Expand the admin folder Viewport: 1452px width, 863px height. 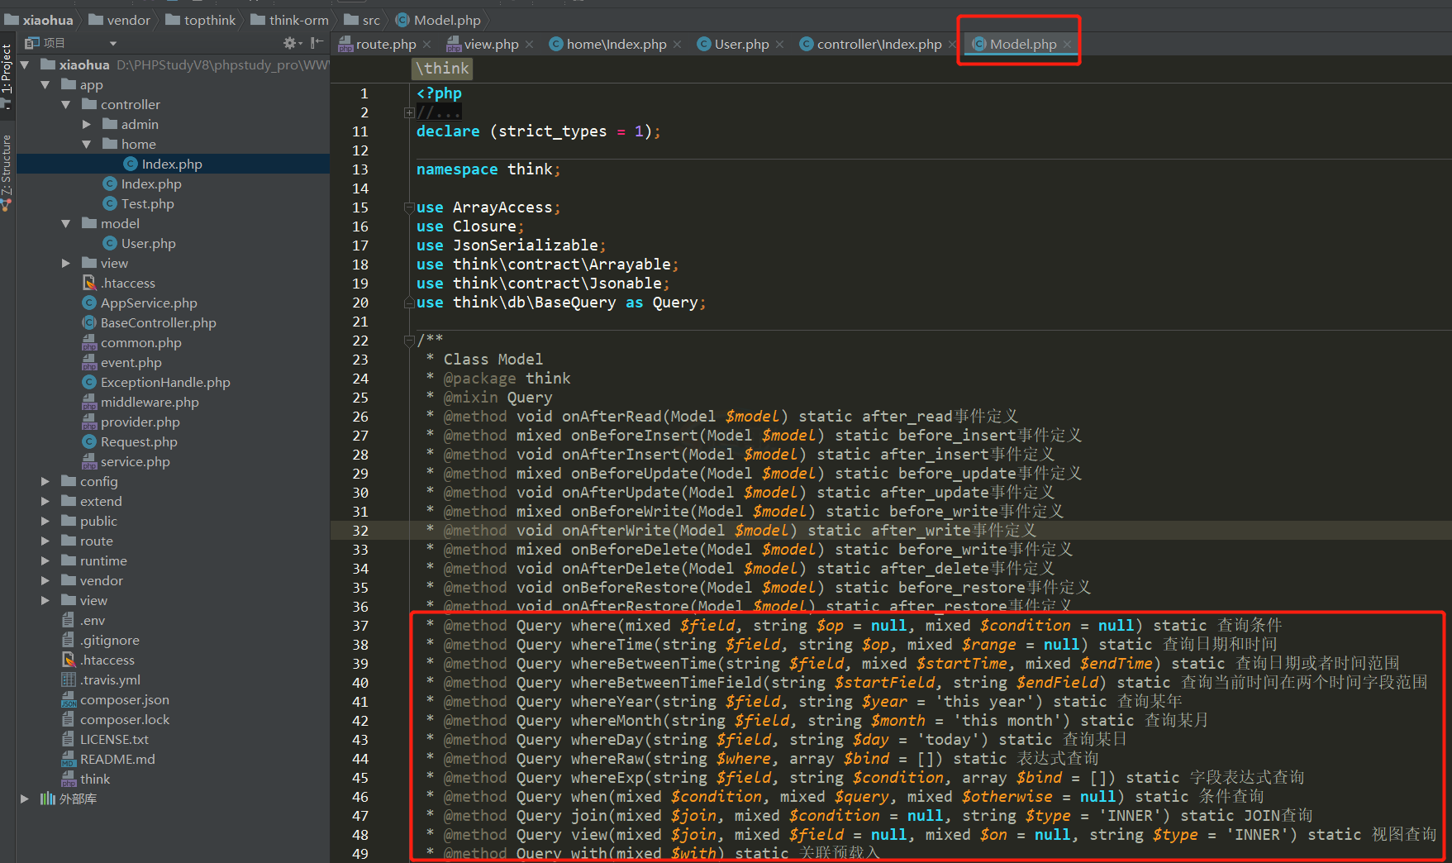[x=87, y=124]
